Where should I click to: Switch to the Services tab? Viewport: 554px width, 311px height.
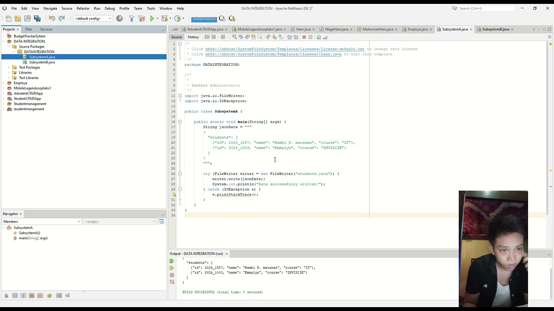pos(46,29)
